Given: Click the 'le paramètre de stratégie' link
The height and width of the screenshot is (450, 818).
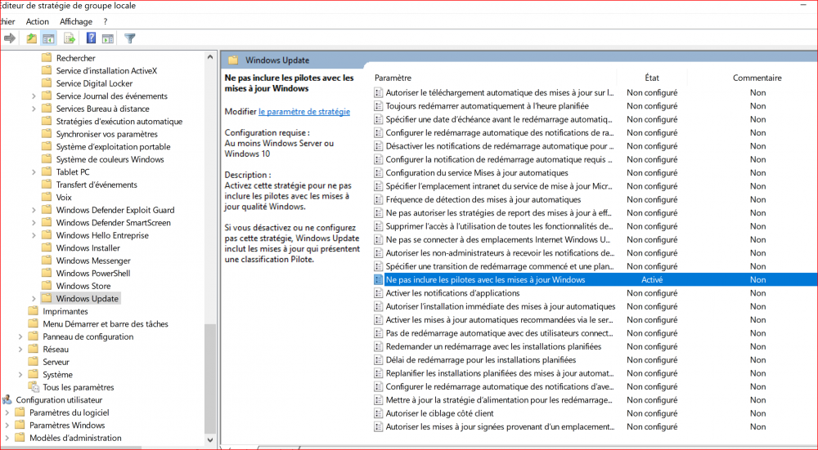Looking at the screenshot, I should (303, 111).
